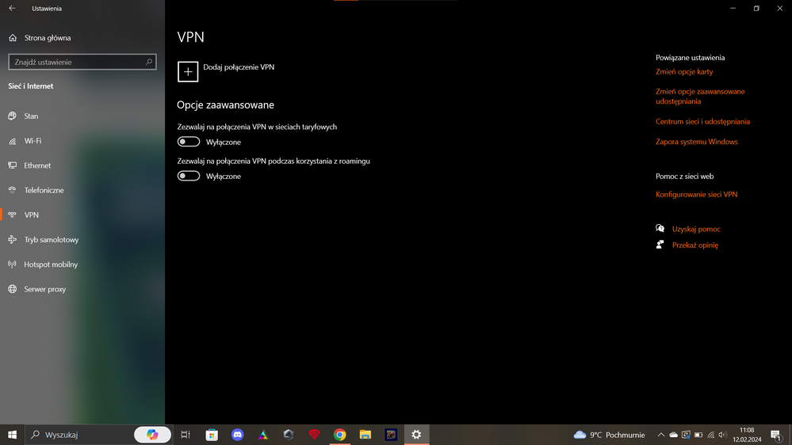The height and width of the screenshot is (445, 792).
Task: Open the gray hexagon app on taskbar
Action: pos(289,435)
